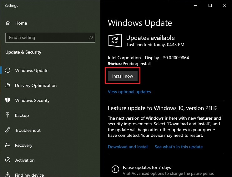Click the Install now button
Image resolution: width=232 pixels, height=177 pixels.
123,76
